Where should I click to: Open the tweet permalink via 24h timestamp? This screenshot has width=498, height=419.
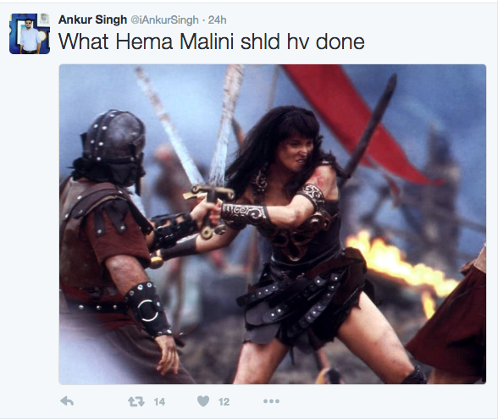click(217, 20)
